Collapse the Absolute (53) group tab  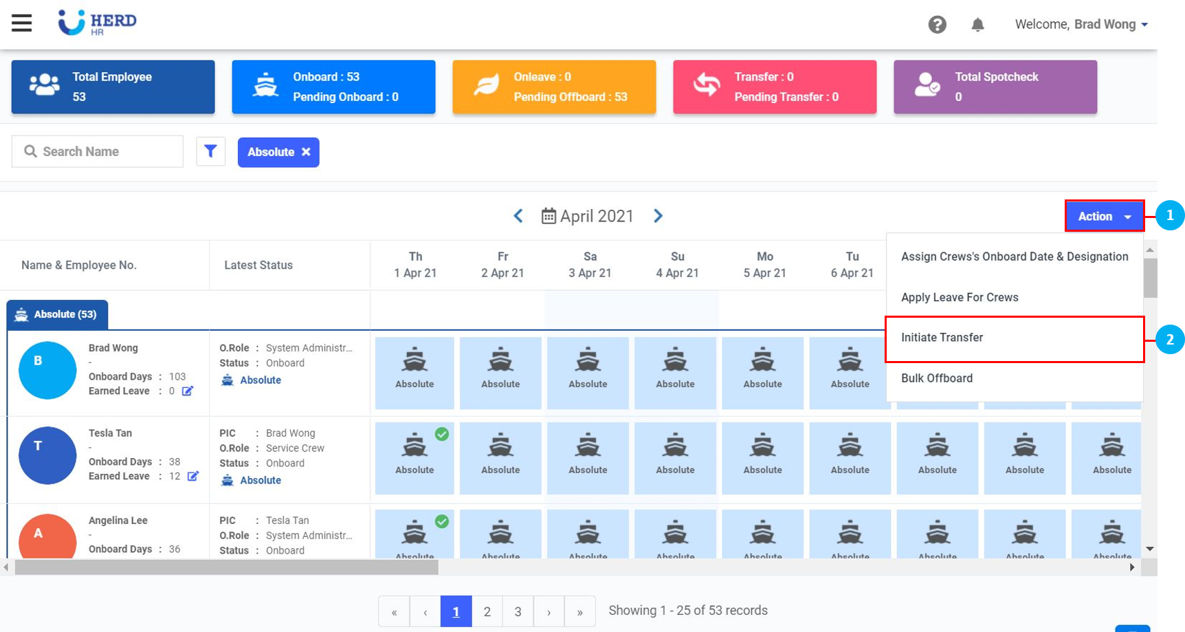[x=58, y=314]
